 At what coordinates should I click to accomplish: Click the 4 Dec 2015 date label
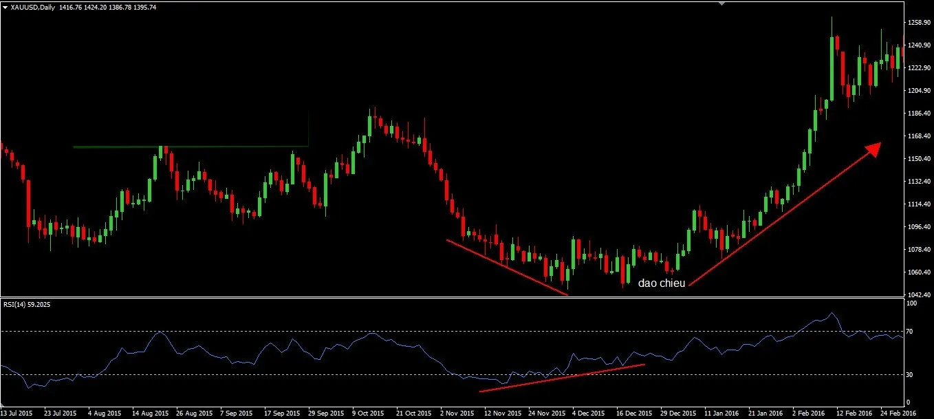[588, 413]
